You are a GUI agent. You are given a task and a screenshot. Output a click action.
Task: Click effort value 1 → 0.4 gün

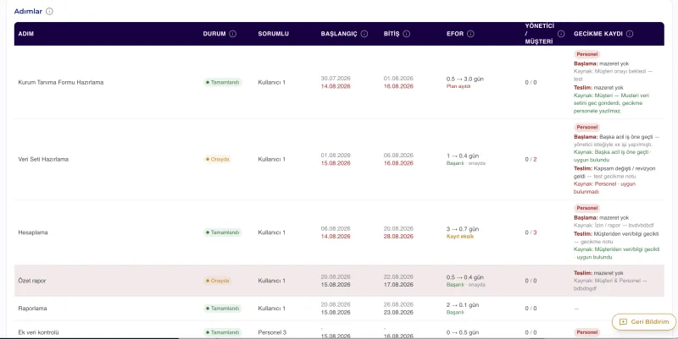coord(462,156)
